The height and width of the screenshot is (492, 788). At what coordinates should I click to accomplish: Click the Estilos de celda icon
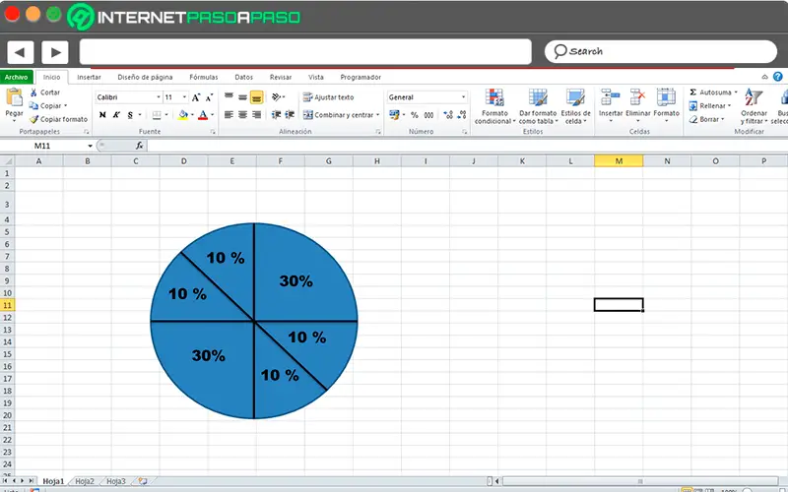pos(575,96)
